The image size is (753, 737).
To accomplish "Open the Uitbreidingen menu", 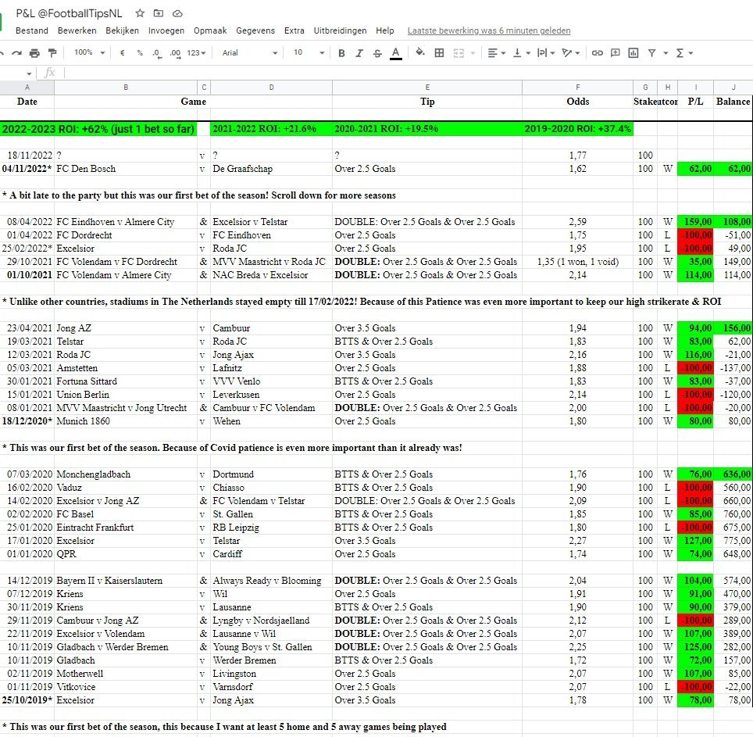I will [x=340, y=30].
